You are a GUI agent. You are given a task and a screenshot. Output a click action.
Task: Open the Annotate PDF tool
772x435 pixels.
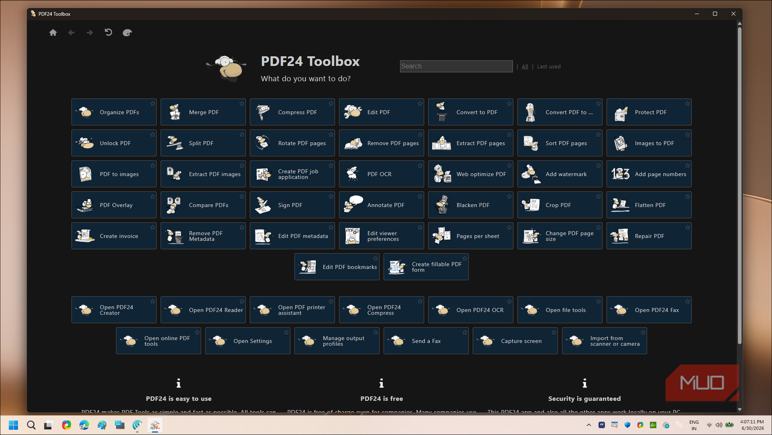[x=381, y=205]
